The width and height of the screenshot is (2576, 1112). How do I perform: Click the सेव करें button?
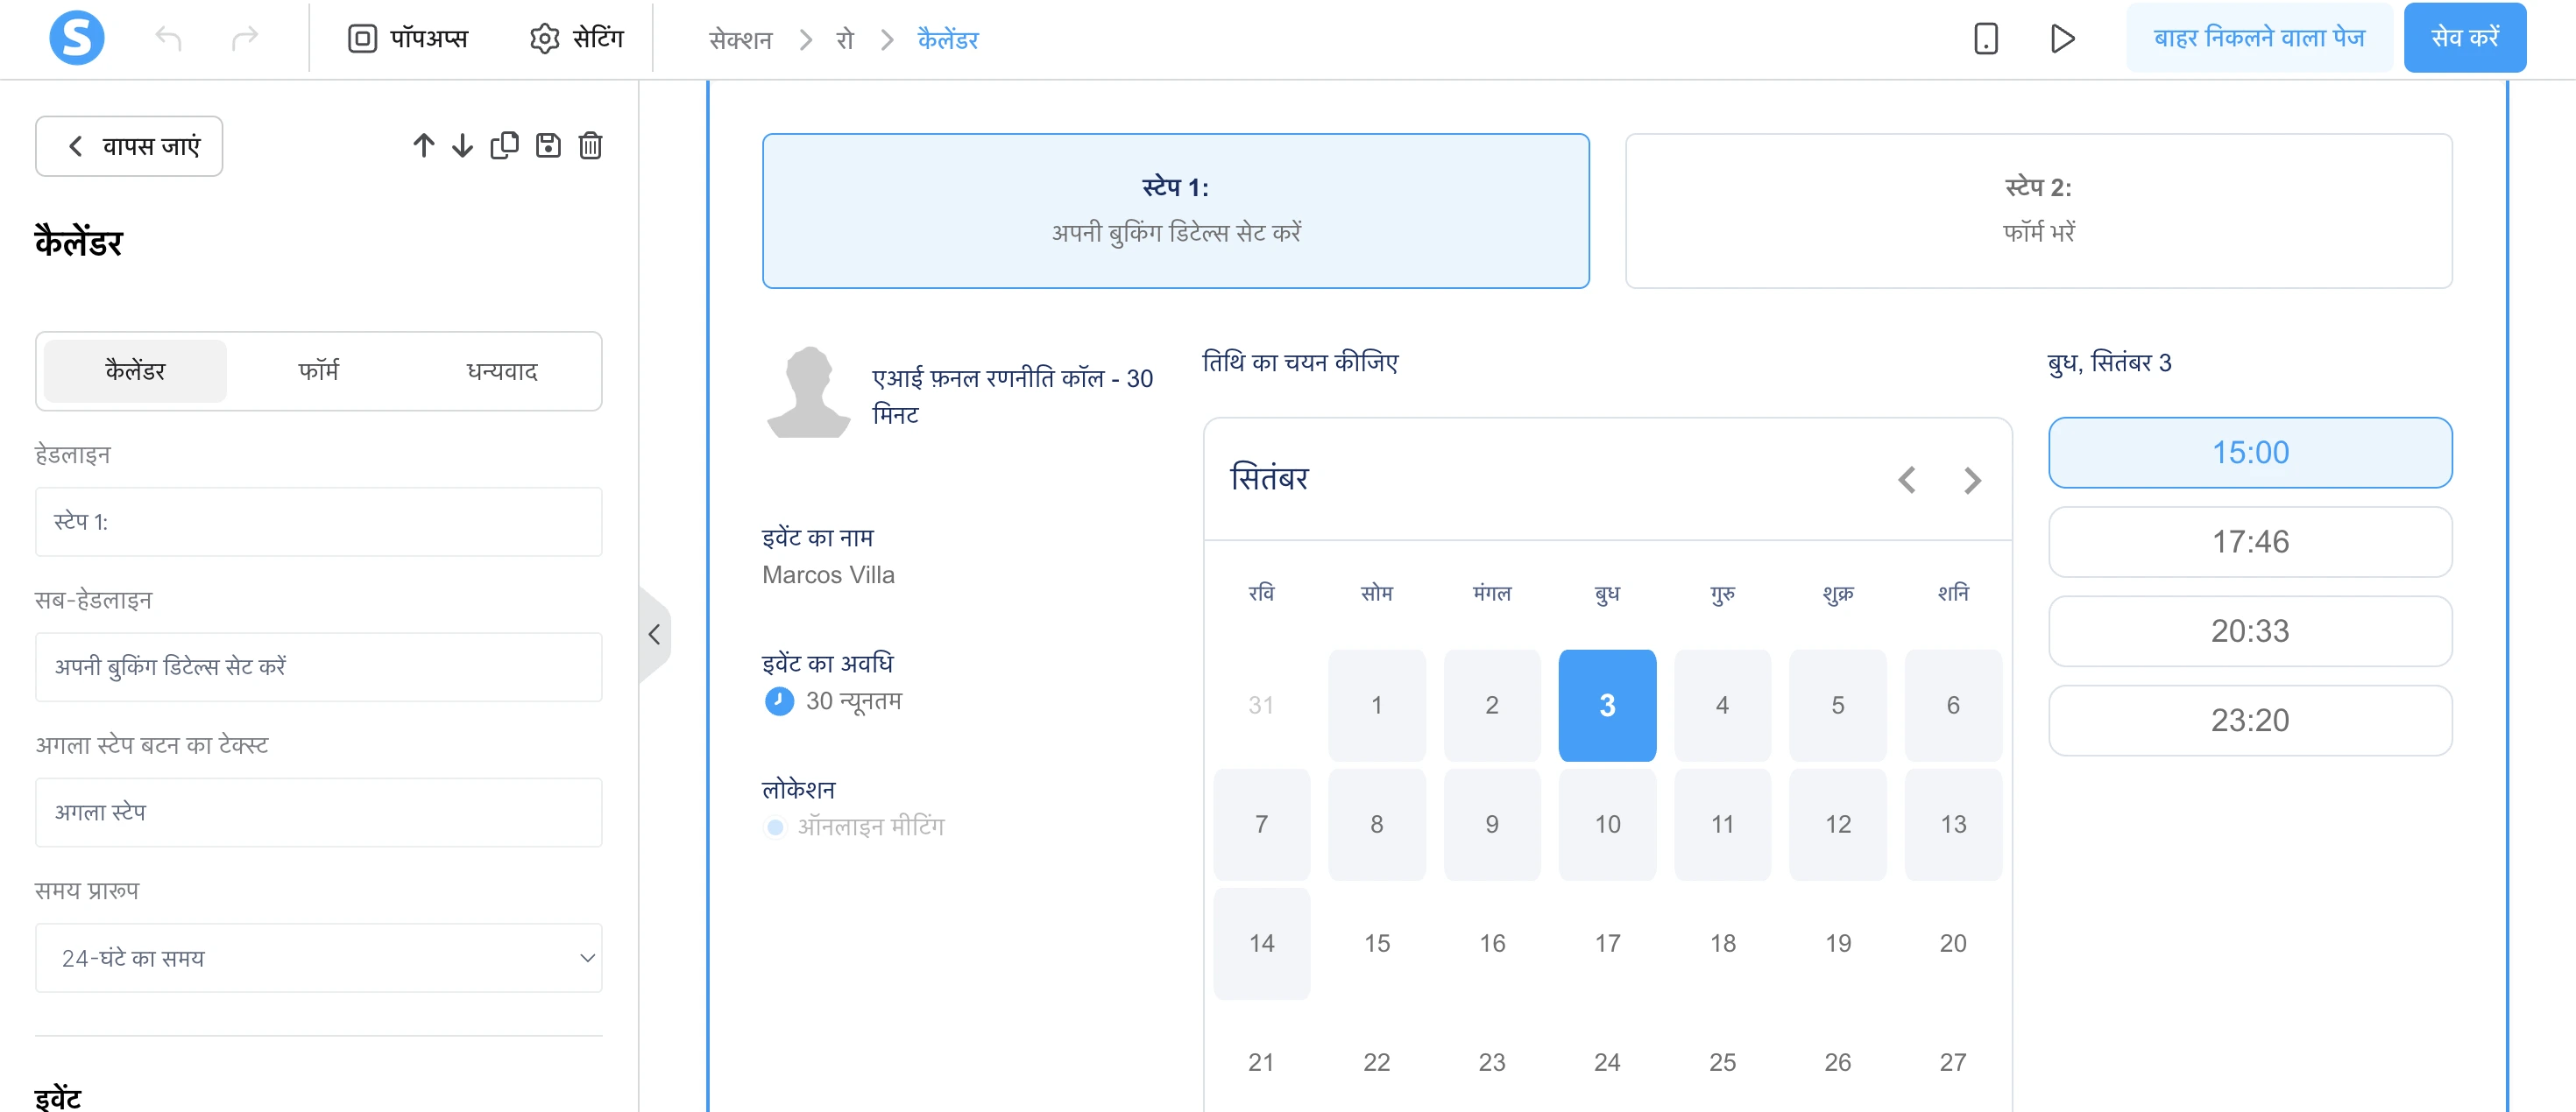[2465, 37]
